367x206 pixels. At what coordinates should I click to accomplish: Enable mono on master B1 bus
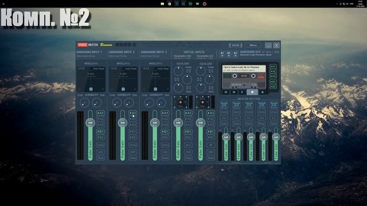pyautogui.click(x=261, y=112)
